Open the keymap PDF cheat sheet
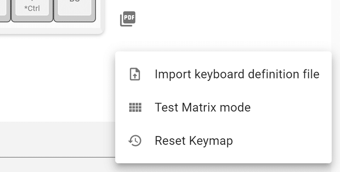Viewport: 340px width, 172px height. pos(127,19)
